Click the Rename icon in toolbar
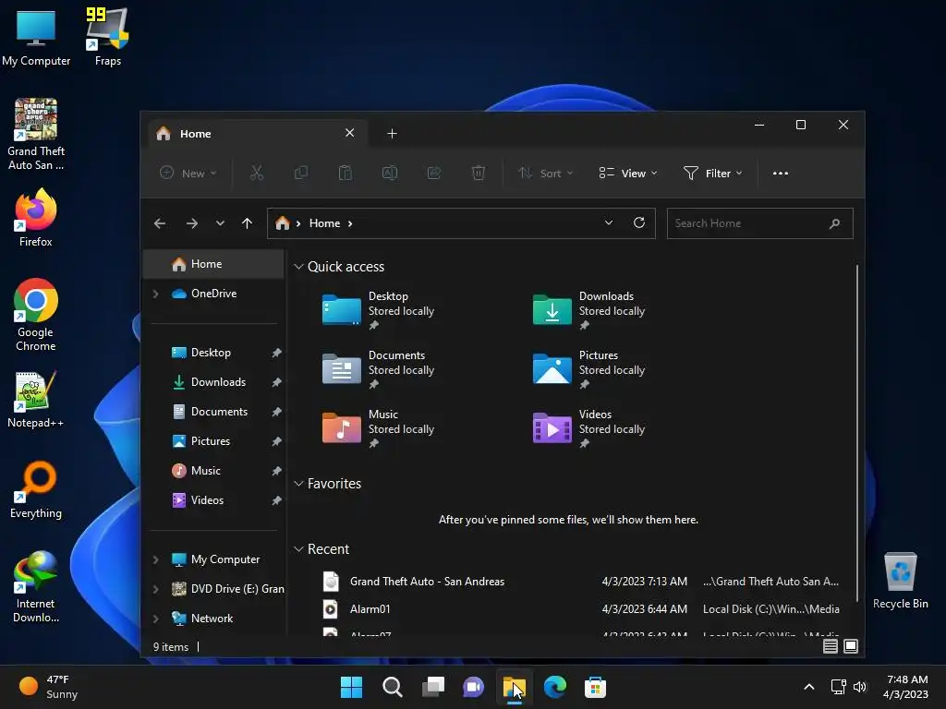Screen dimensions: 946x709 click(390, 173)
